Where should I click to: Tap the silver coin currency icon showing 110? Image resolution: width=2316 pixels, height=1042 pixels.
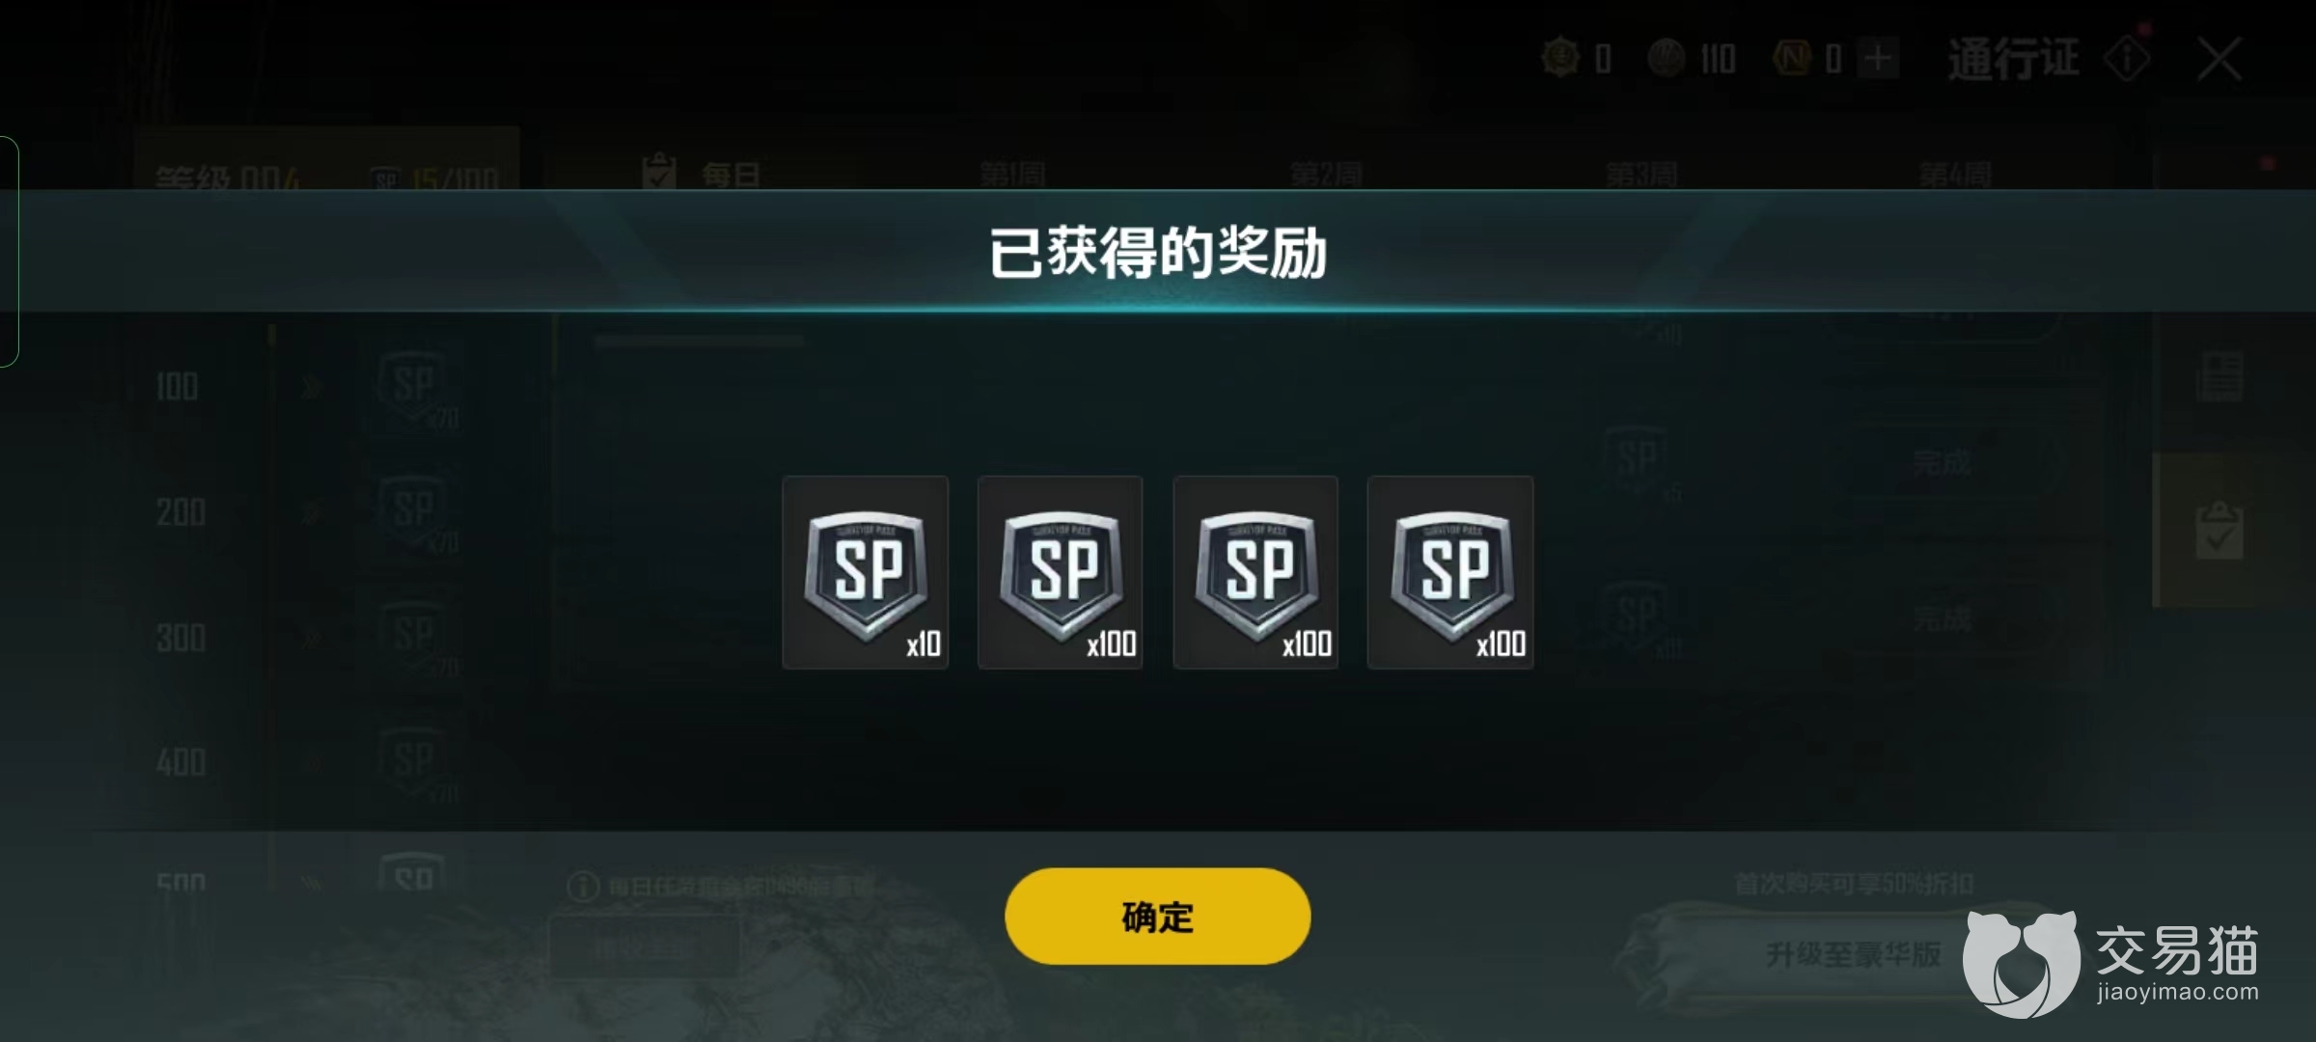point(1667,58)
